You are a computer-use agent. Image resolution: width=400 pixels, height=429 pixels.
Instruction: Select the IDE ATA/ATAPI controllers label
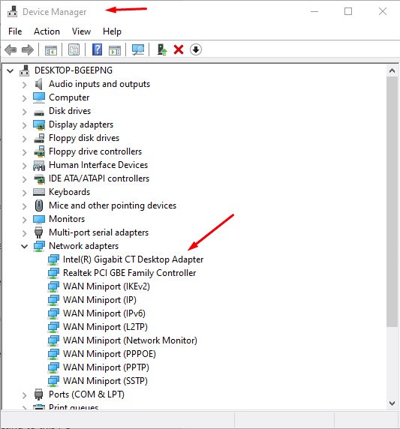coord(99,178)
